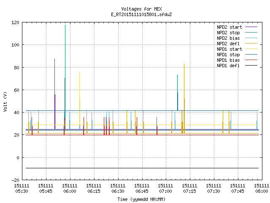Click the x-axis tick label 05:30
Viewport: 270px width, 203px height.
click(22, 191)
